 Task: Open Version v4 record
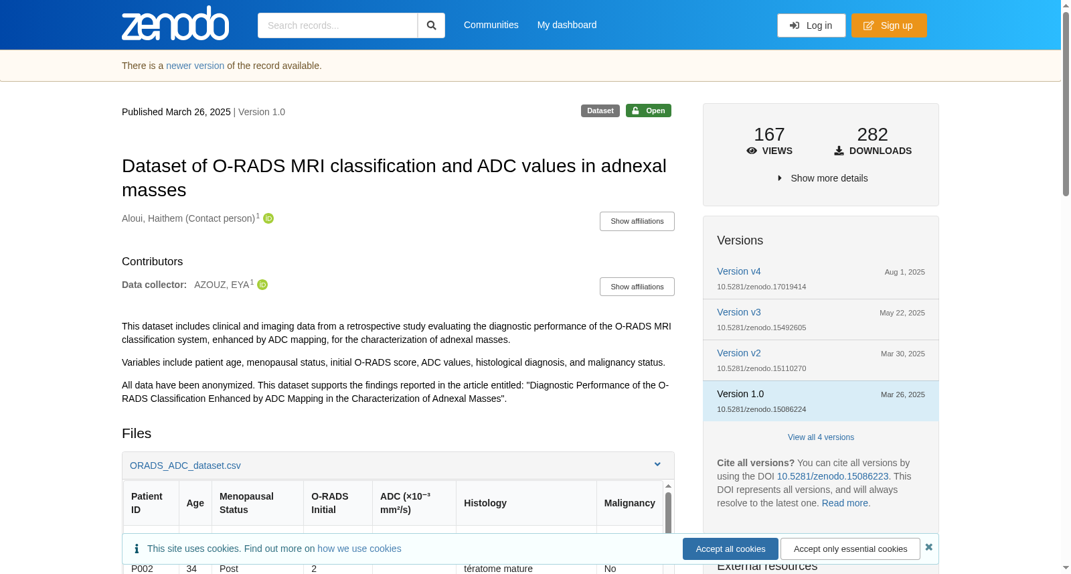coord(739,271)
